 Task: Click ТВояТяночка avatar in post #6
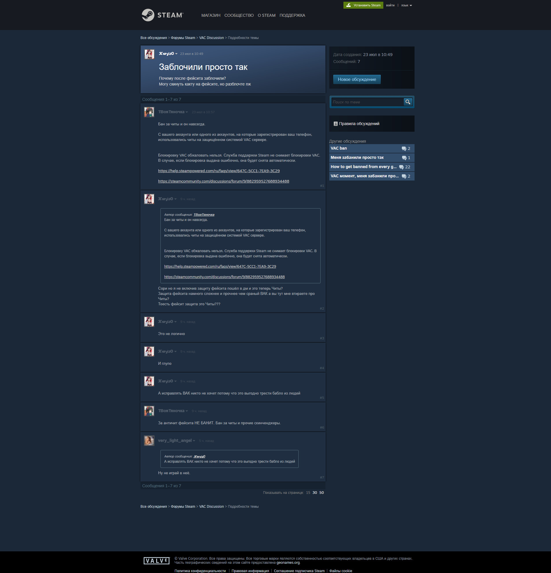point(149,411)
